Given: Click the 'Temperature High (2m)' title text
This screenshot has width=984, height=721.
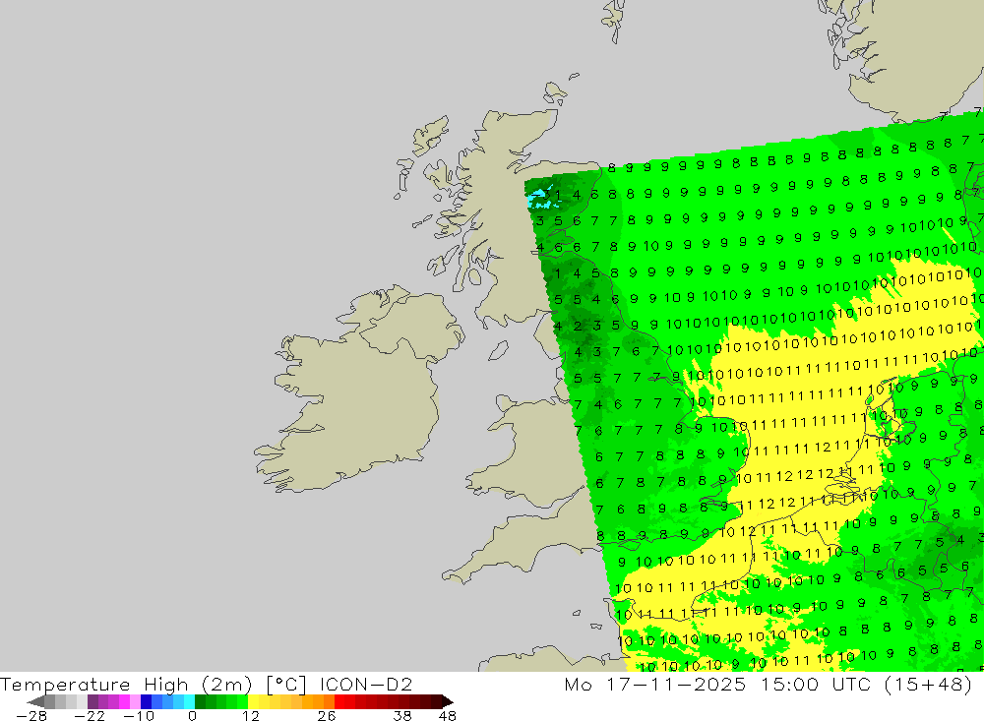Looking at the screenshot, I should point(126,684).
